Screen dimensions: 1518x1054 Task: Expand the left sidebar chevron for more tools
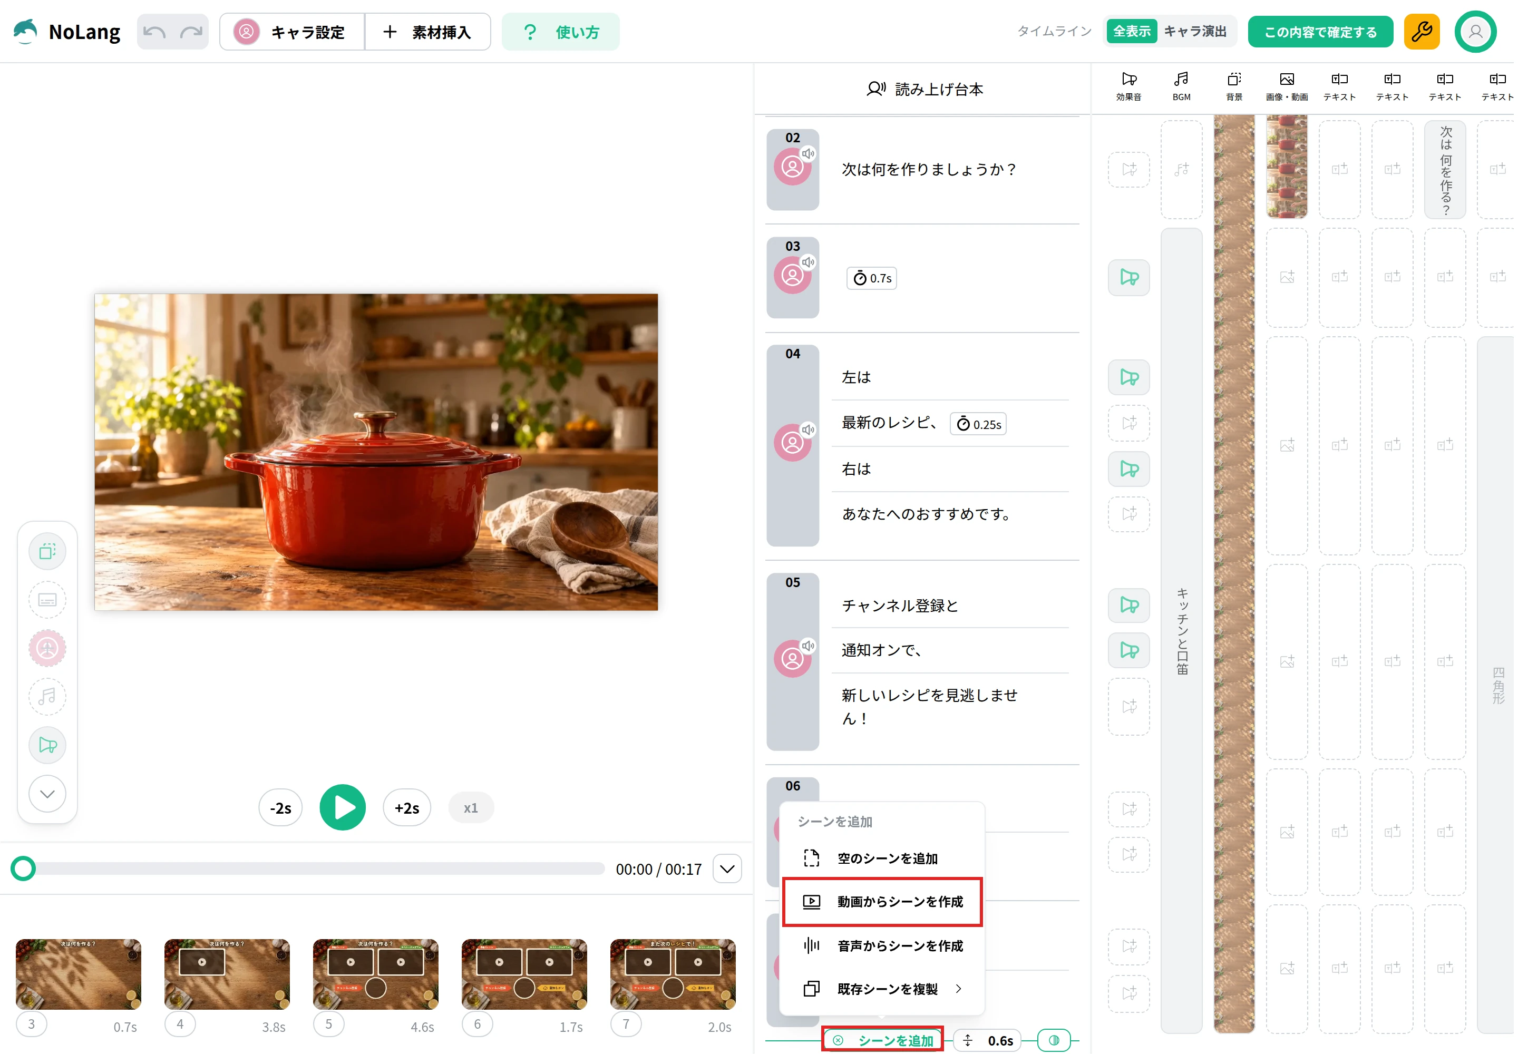tap(47, 793)
